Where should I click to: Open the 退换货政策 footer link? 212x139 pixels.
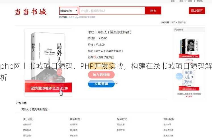168,136
